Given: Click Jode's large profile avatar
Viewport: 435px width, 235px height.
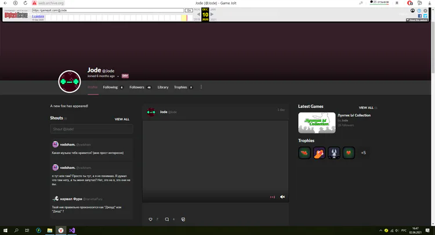Looking at the screenshot, I should tap(70, 82).
